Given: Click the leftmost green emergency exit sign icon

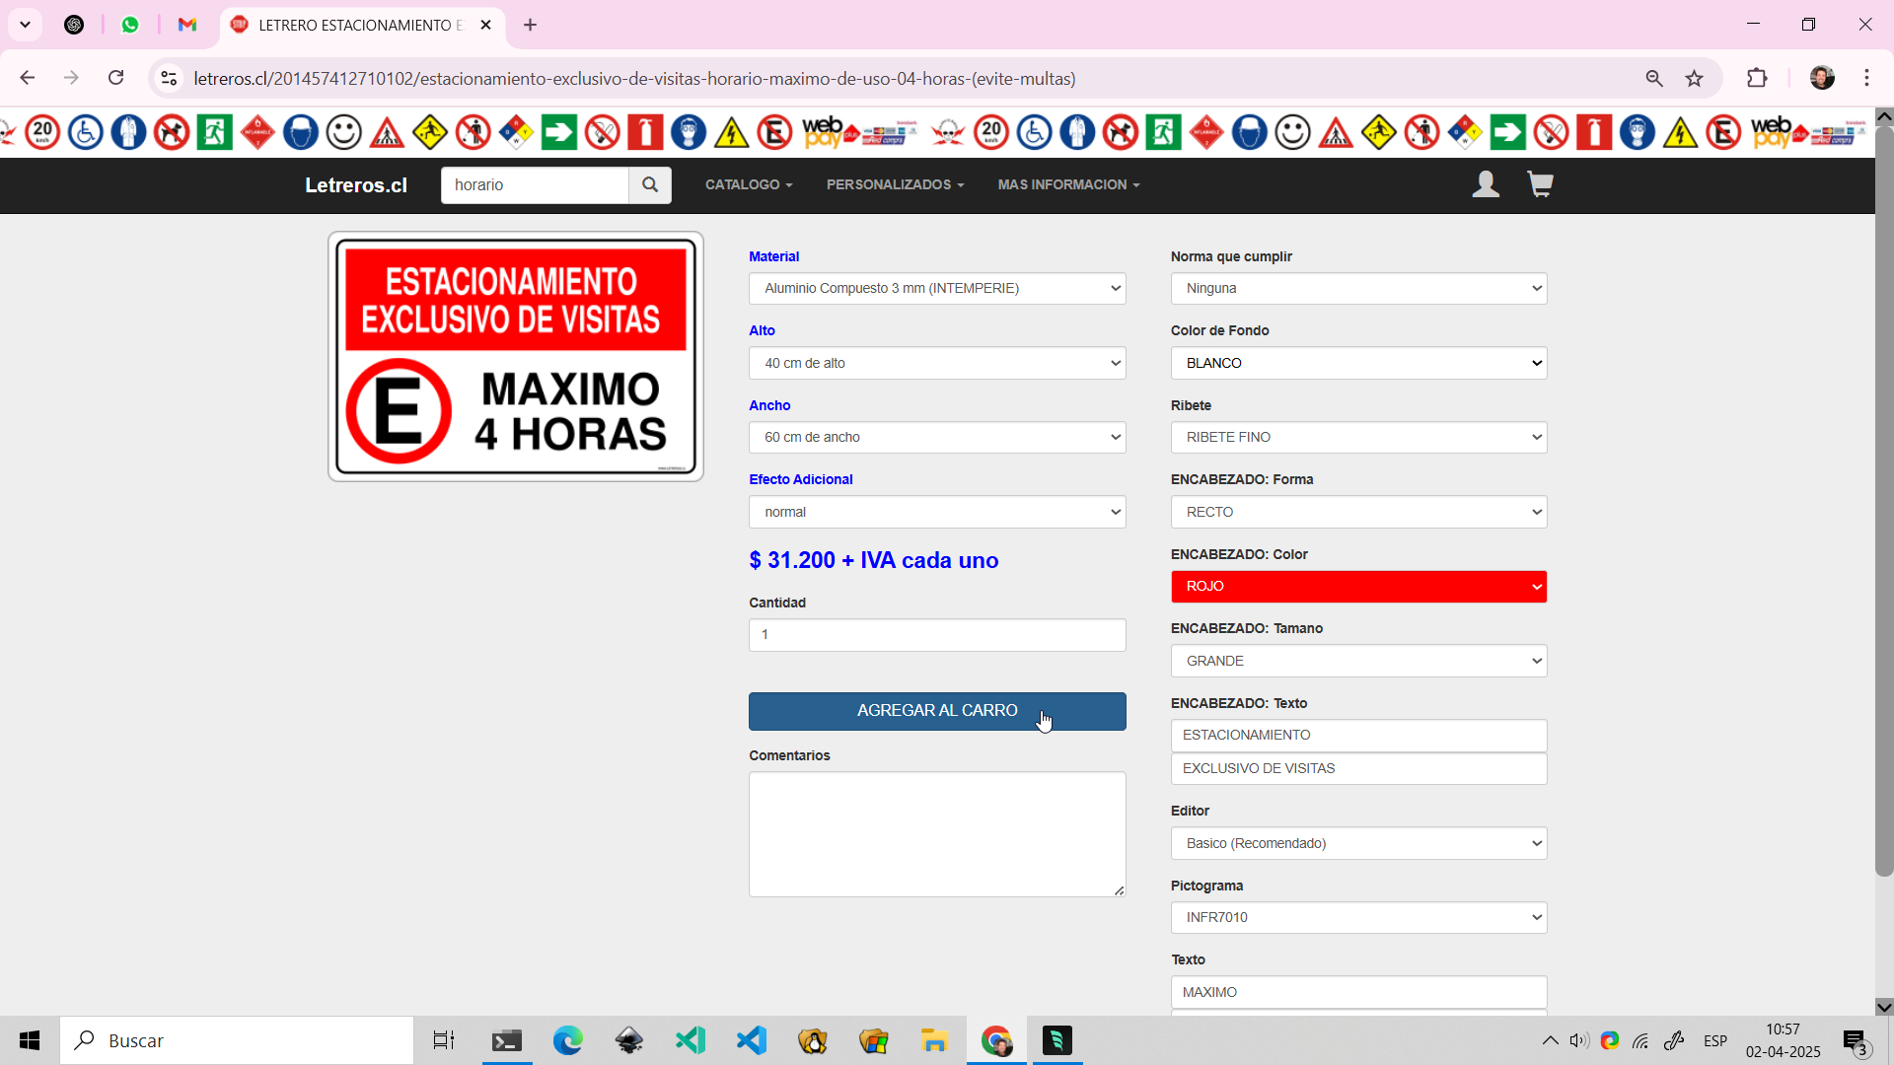Looking at the screenshot, I should point(214,132).
